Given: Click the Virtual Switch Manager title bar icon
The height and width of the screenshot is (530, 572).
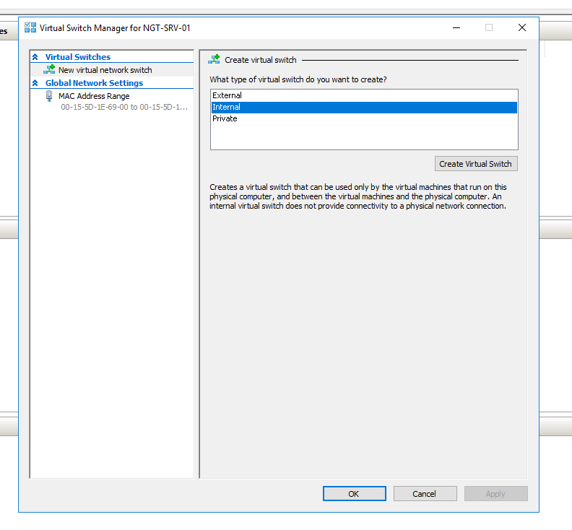Looking at the screenshot, I should (x=30, y=28).
